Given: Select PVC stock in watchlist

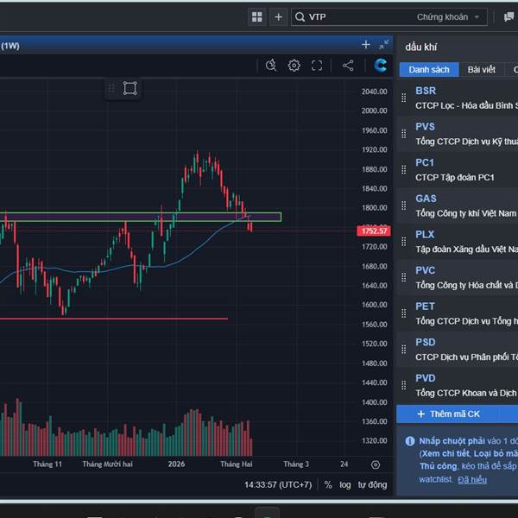Looking at the screenshot, I should point(425,270).
